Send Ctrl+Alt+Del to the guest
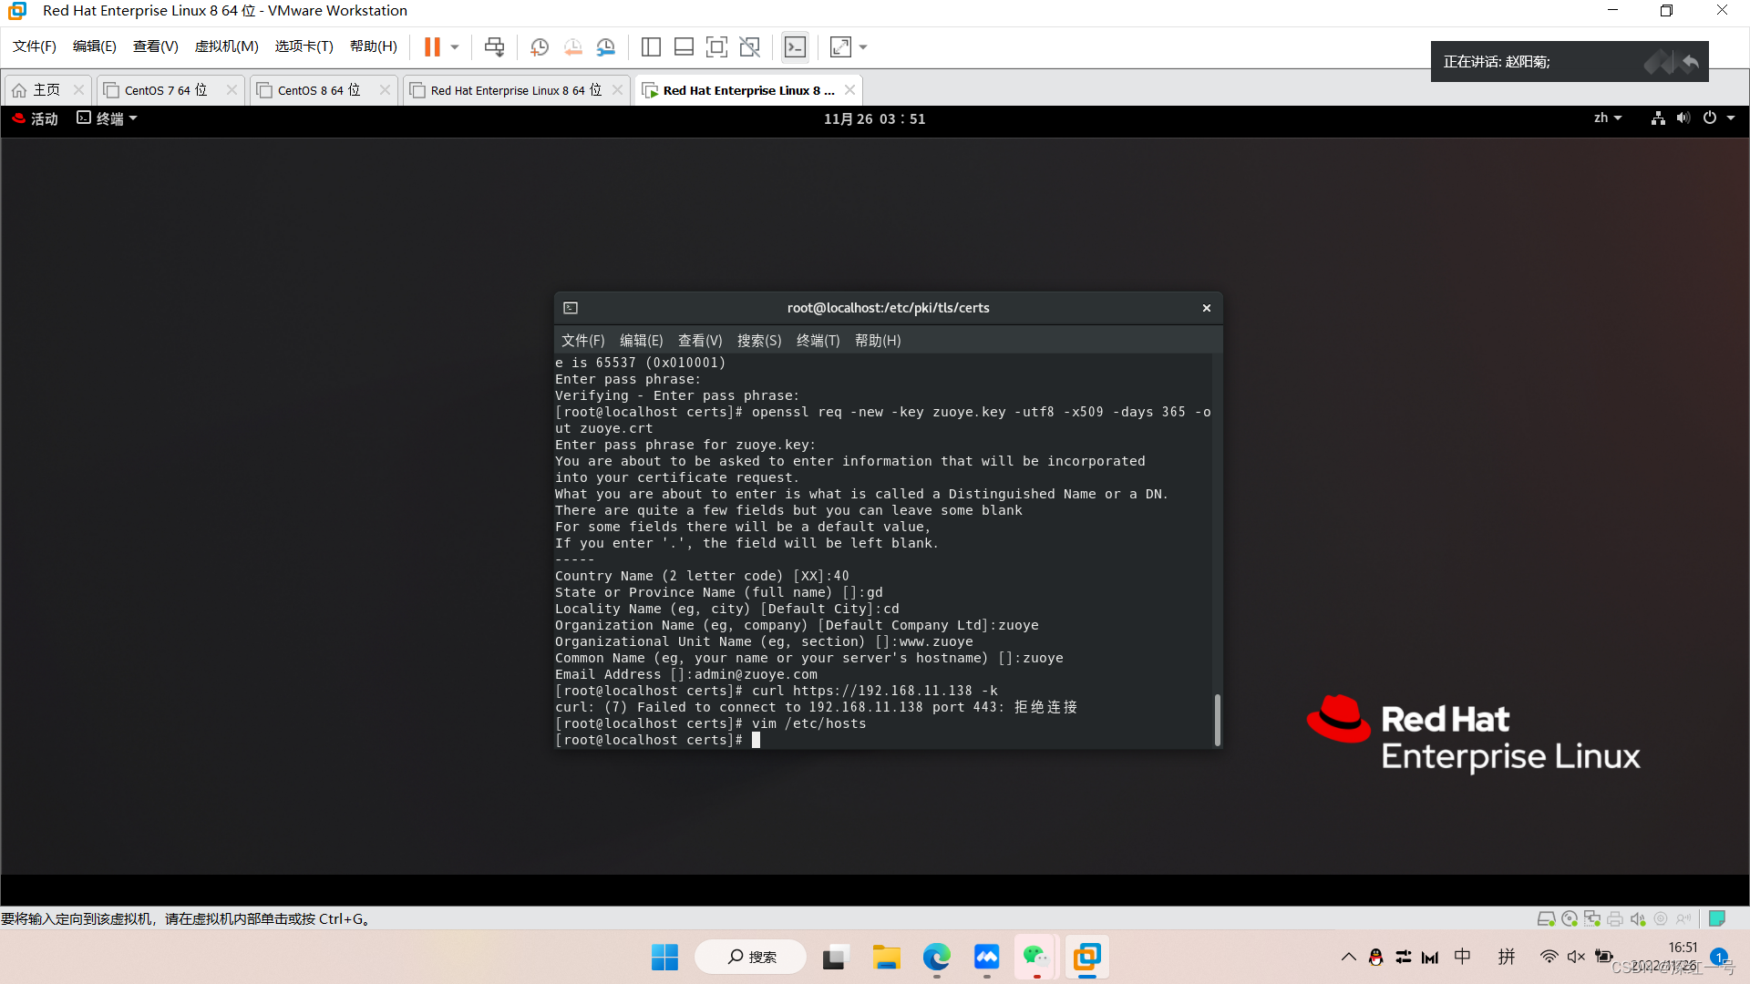1750x984 pixels. (x=494, y=46)
